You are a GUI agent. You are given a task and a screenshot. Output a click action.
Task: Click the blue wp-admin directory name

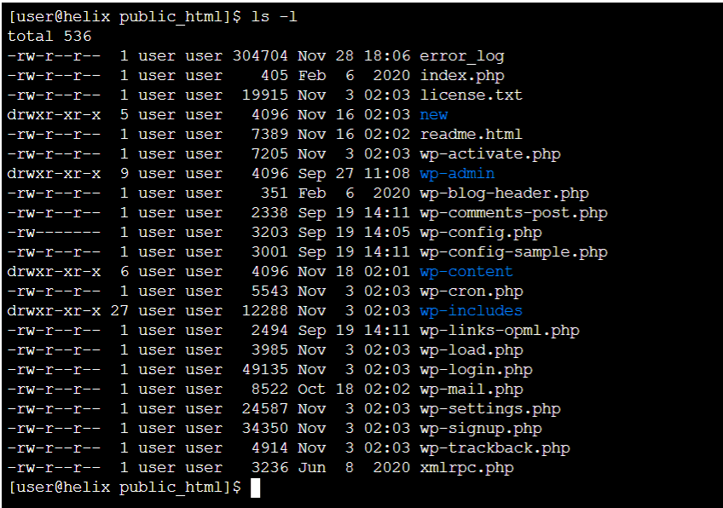457,174
